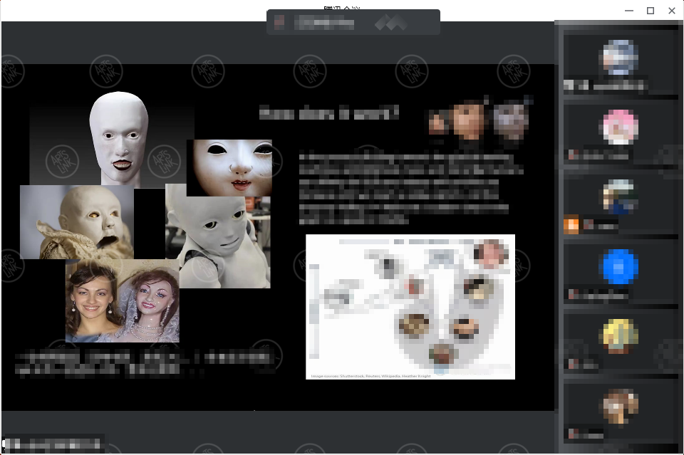Click the mic icon under the solid blue avatar

point(574,295)
